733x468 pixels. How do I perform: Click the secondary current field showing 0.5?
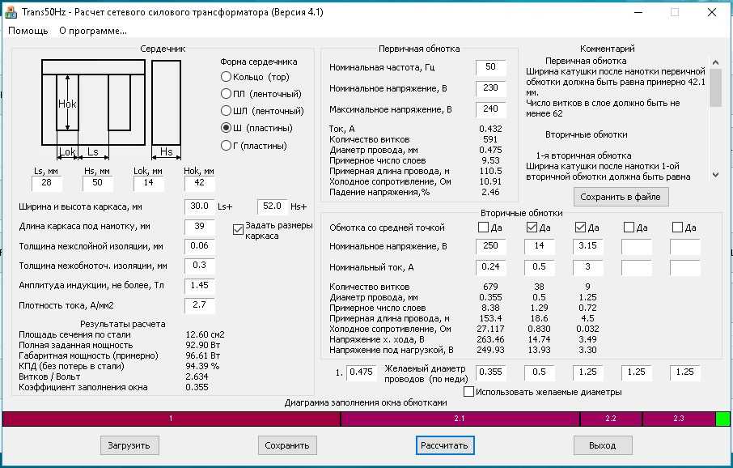pos(539,267)
